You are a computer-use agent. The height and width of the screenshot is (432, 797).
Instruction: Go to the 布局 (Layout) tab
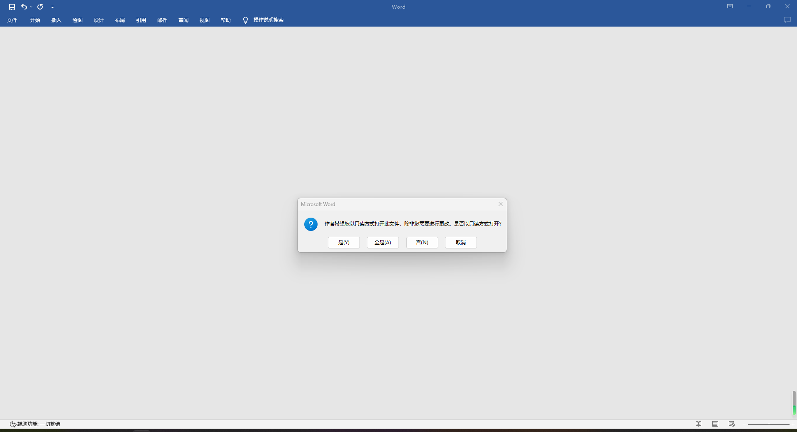coord(120,20)
